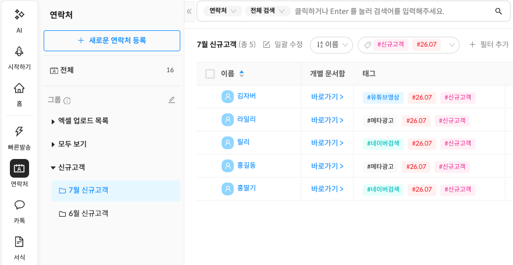Click #26.07 chip in filter box
This screenshot has width=513, height=265.
tap(426, 44)
